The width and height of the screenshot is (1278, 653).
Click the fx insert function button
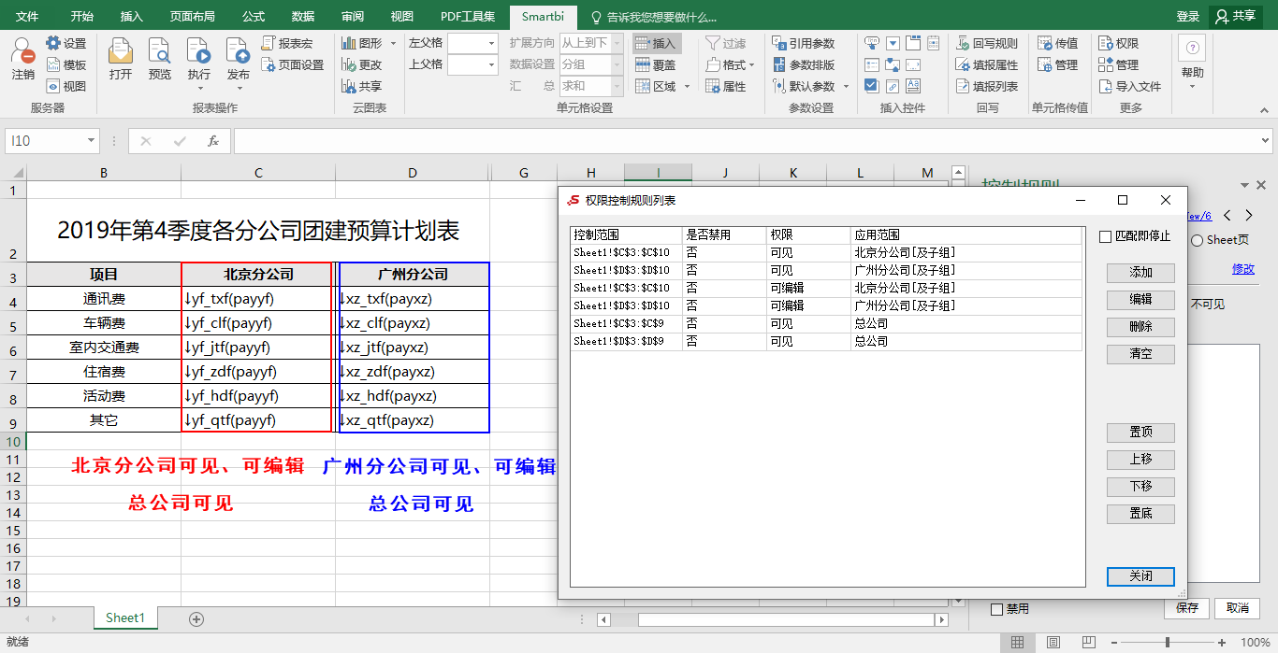213,141
